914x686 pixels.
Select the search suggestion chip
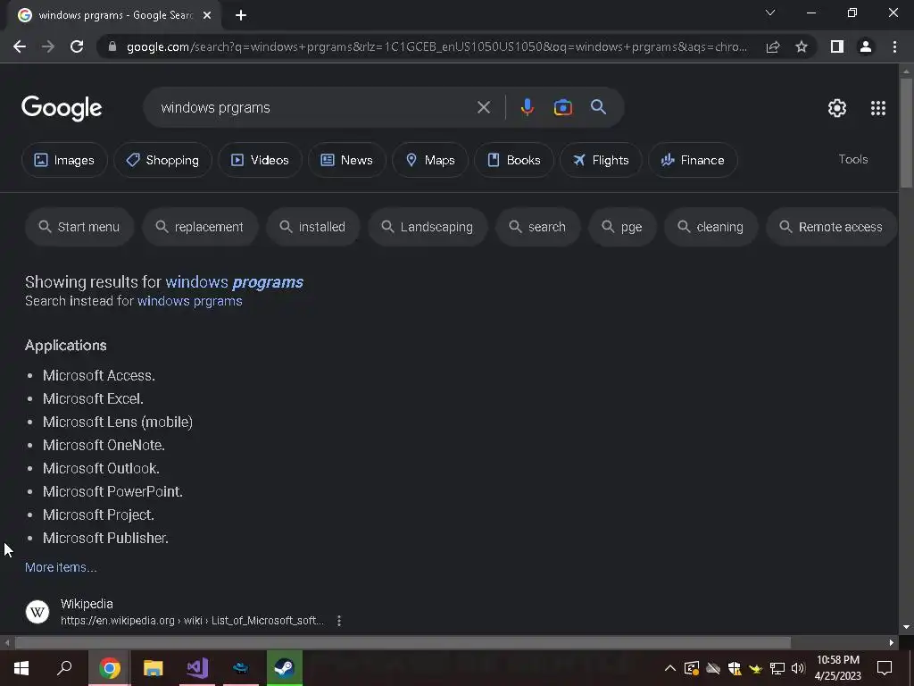click(537, 227)
